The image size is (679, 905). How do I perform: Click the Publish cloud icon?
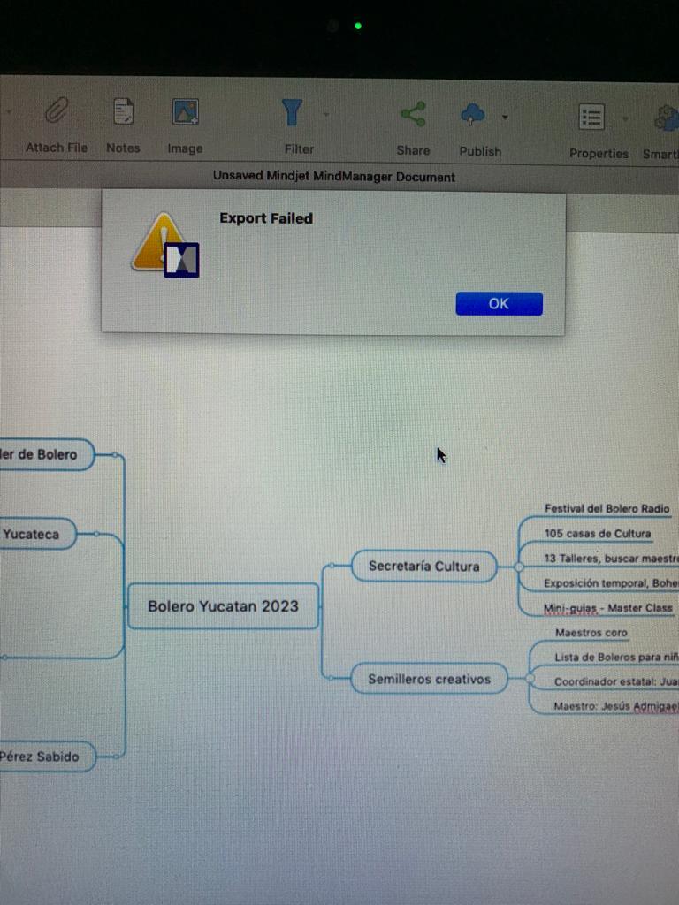click(473, 114)
